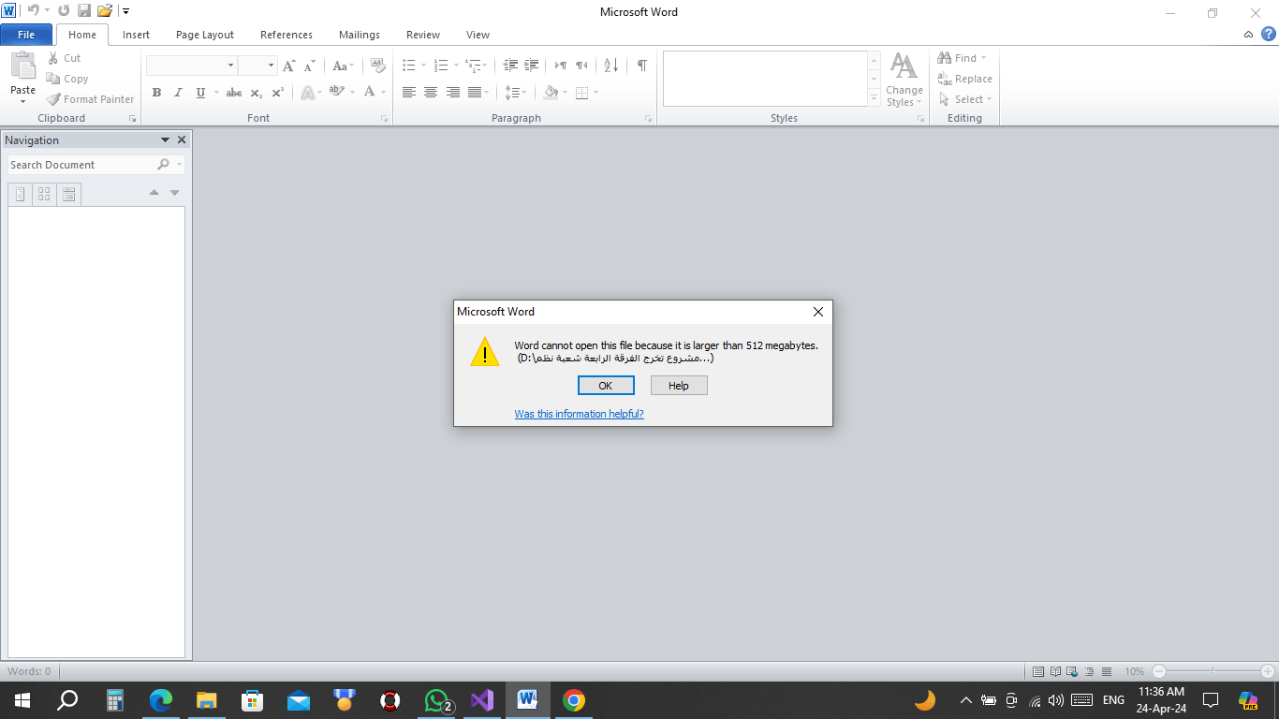1279x719 pixels.
Task: Click Increase Indent icon
Action: tap(532, 66)
